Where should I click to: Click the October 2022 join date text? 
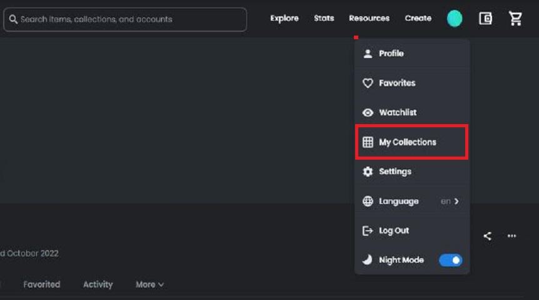pos(33,253)
